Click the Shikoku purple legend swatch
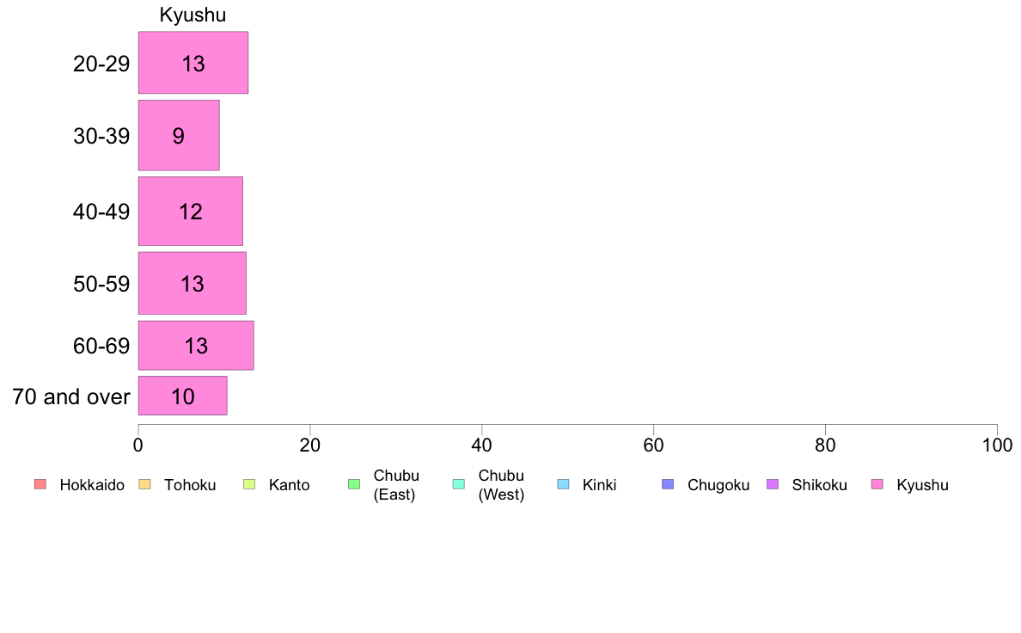The width and height of the screenshot is (1021, 633). click(x=773, y=484)
